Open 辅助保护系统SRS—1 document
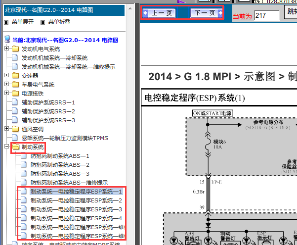Image resolution: width=297 pixels, height=245 pixels. tap(48, 102)
